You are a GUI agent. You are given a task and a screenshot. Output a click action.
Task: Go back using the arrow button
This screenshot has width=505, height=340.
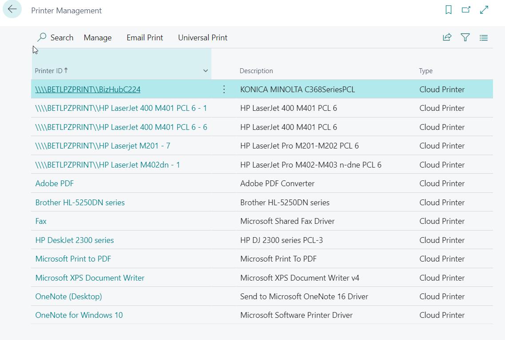point(12,9)
